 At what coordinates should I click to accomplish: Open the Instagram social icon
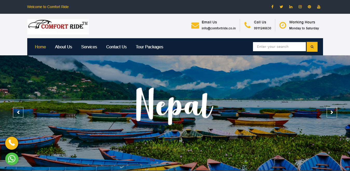300,7
